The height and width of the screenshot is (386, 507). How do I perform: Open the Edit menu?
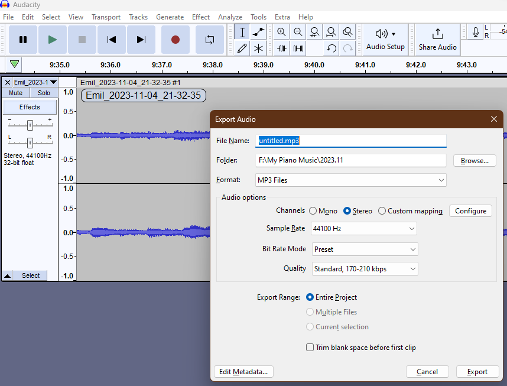[x=28, y=17]
